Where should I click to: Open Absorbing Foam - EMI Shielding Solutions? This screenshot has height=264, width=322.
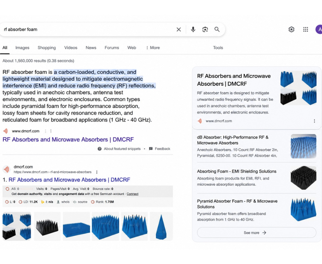coord(237,172)
